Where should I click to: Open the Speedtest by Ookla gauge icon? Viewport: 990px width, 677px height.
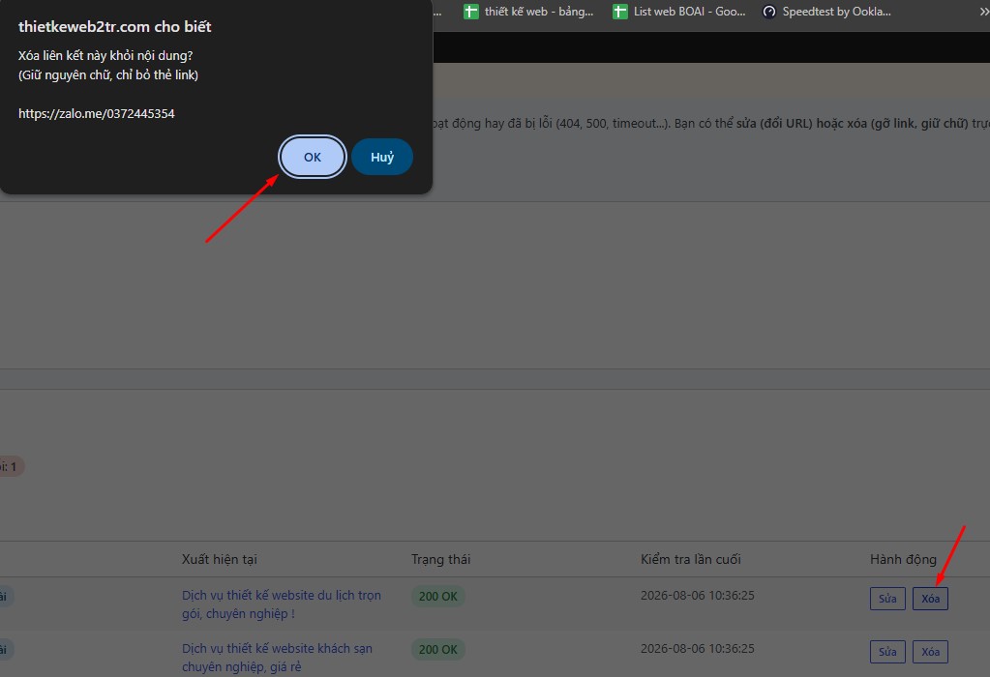coord(769,12)
